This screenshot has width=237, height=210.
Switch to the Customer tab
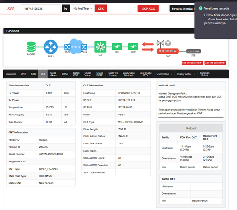click(x=11, y=74)
